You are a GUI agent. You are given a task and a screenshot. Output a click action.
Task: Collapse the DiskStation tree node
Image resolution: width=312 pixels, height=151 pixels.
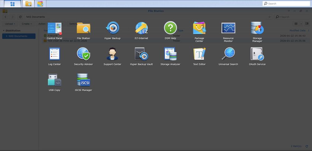[3, 31]
